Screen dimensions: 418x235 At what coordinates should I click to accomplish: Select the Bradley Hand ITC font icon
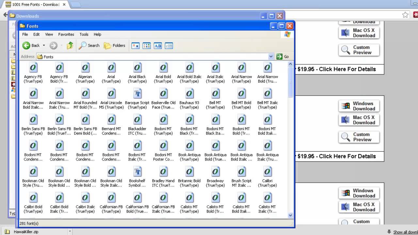click(x=163, y=172)
